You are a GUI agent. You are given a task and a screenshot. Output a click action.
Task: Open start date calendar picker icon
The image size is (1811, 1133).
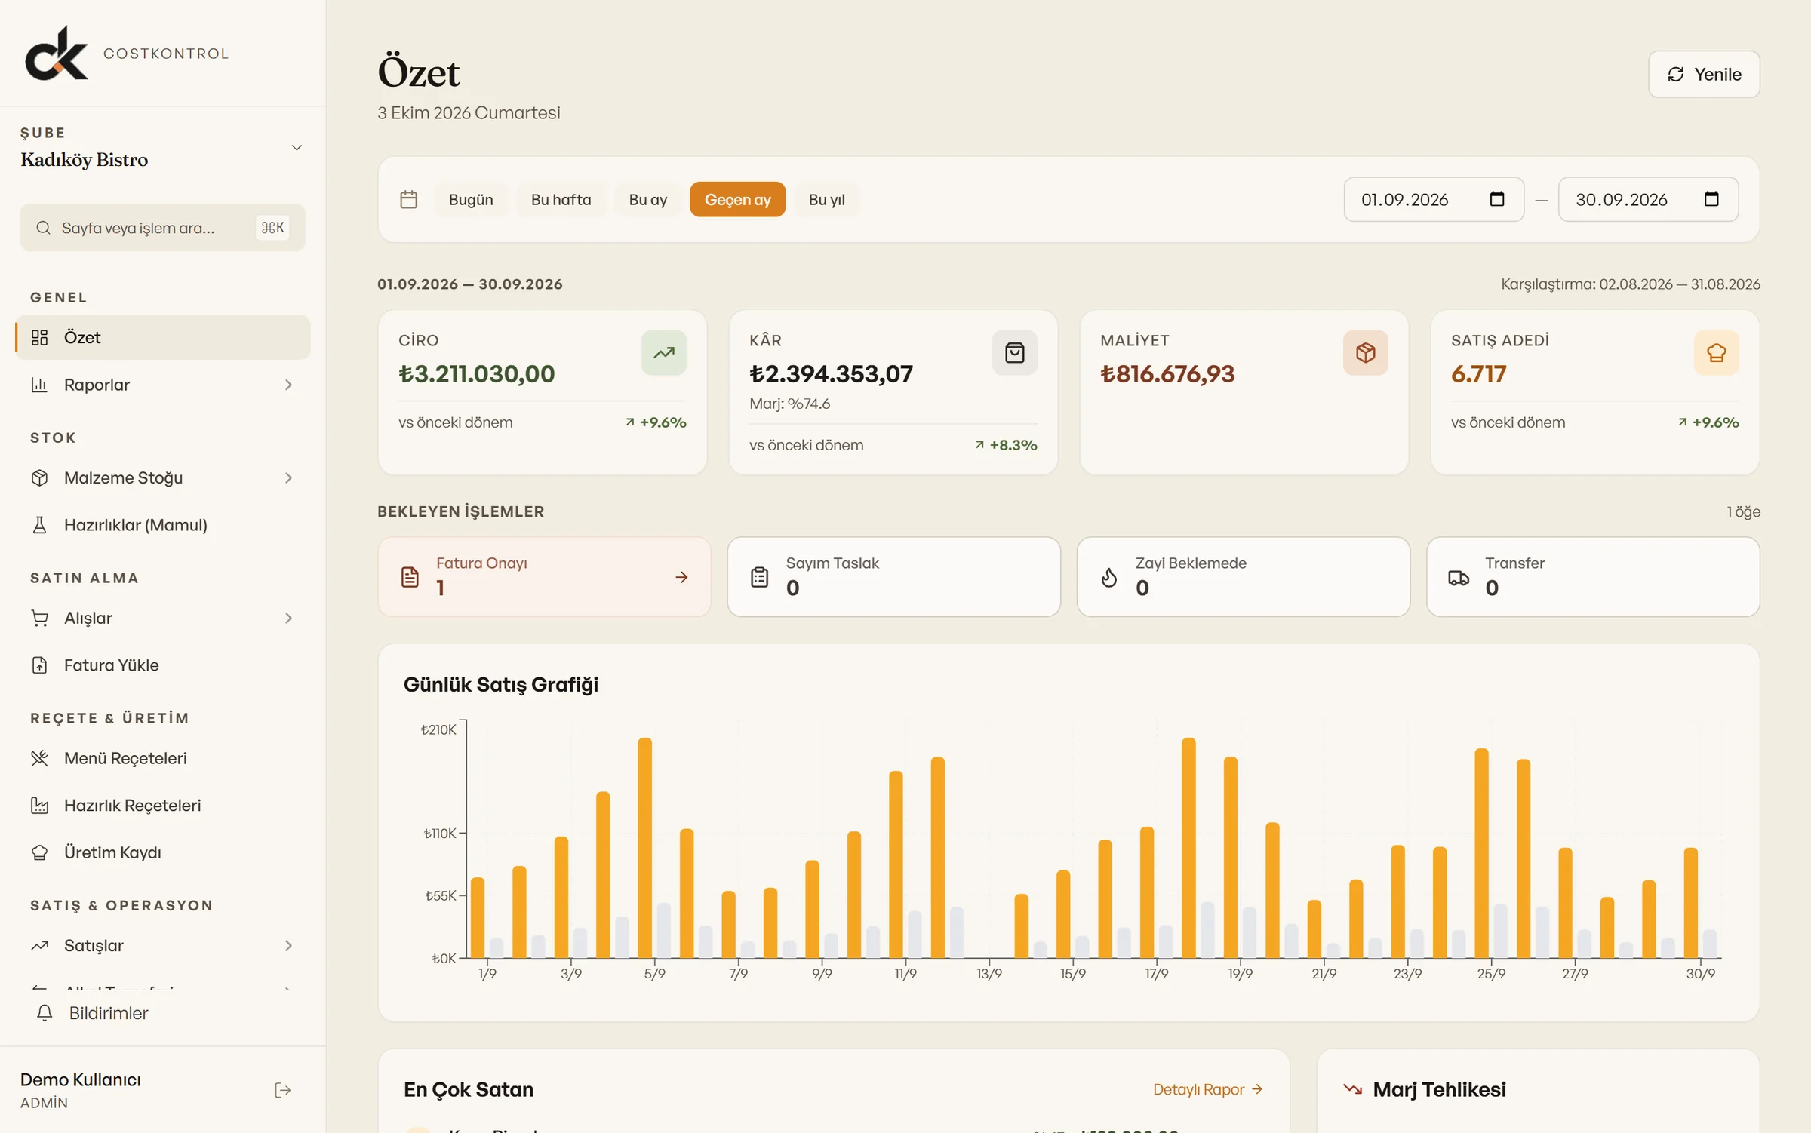[1497, 199]
